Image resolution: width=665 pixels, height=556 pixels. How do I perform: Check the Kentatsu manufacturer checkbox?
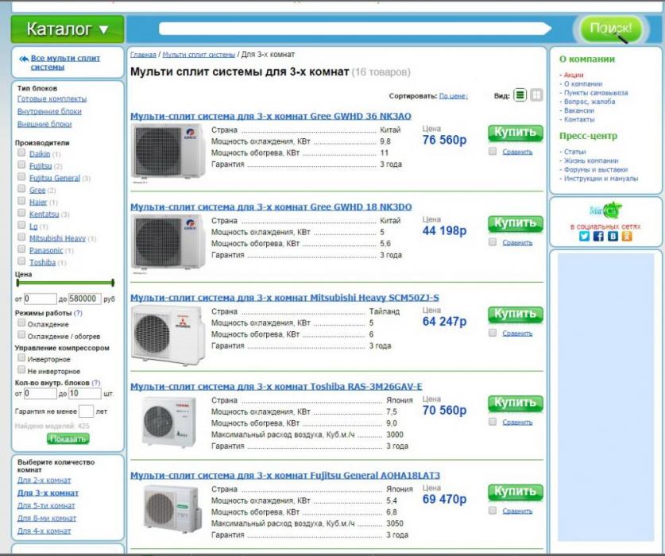pyautogui.click(x=21, y=213)
